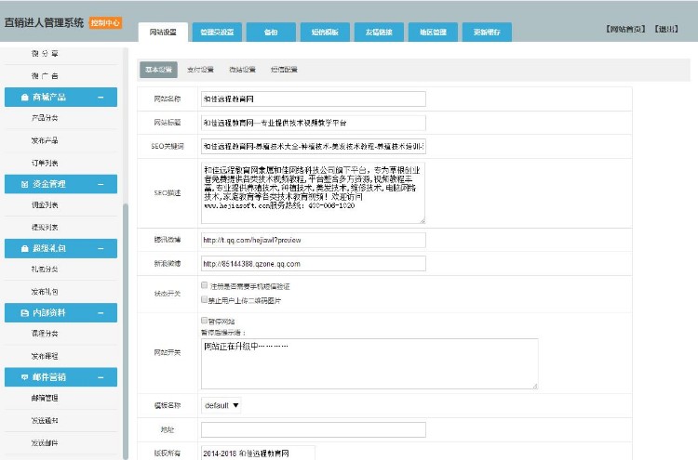Click the 直销进人管理系统 title
Screen dimensions: 698x460
[x=44, y=22]
